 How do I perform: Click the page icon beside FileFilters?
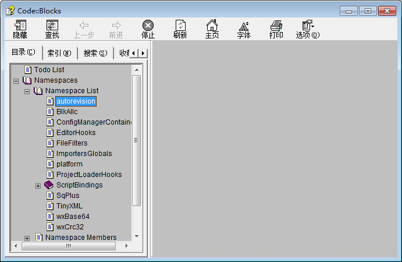50,143
